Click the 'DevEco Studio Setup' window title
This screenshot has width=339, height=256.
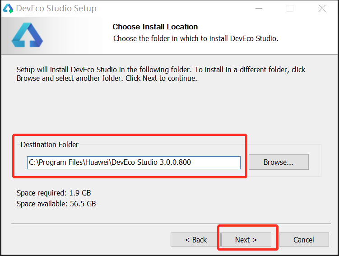56,9
